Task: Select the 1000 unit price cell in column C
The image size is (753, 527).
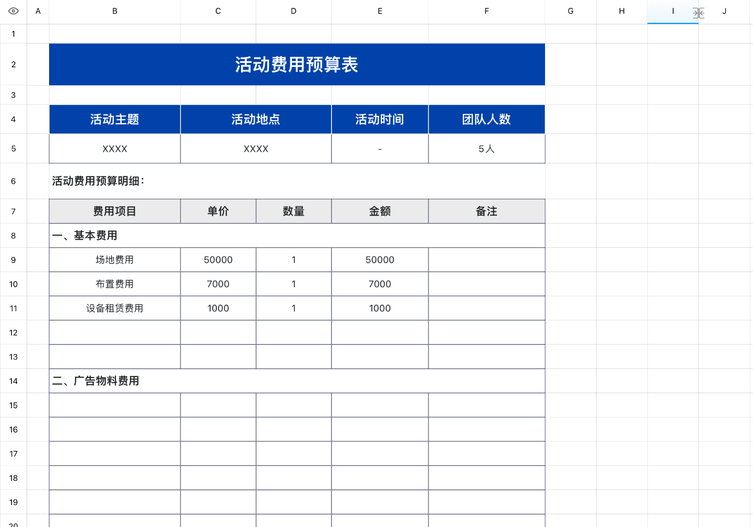Action: [x=218, y=308]
